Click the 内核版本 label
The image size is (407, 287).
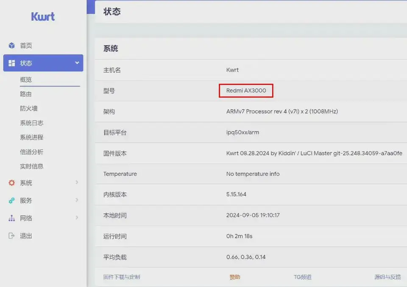click(x=115, y=194)
